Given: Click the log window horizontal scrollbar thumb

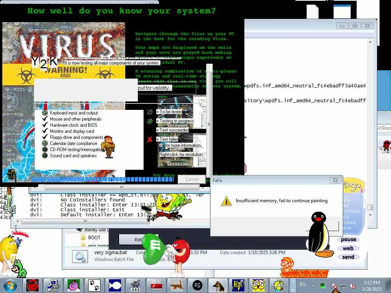Looking at the screenshot, I should click(85, 221).
